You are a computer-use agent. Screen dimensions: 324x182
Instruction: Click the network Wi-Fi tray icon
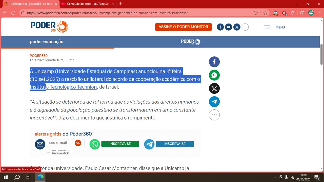pyautogui.click(x=292, y=177)
